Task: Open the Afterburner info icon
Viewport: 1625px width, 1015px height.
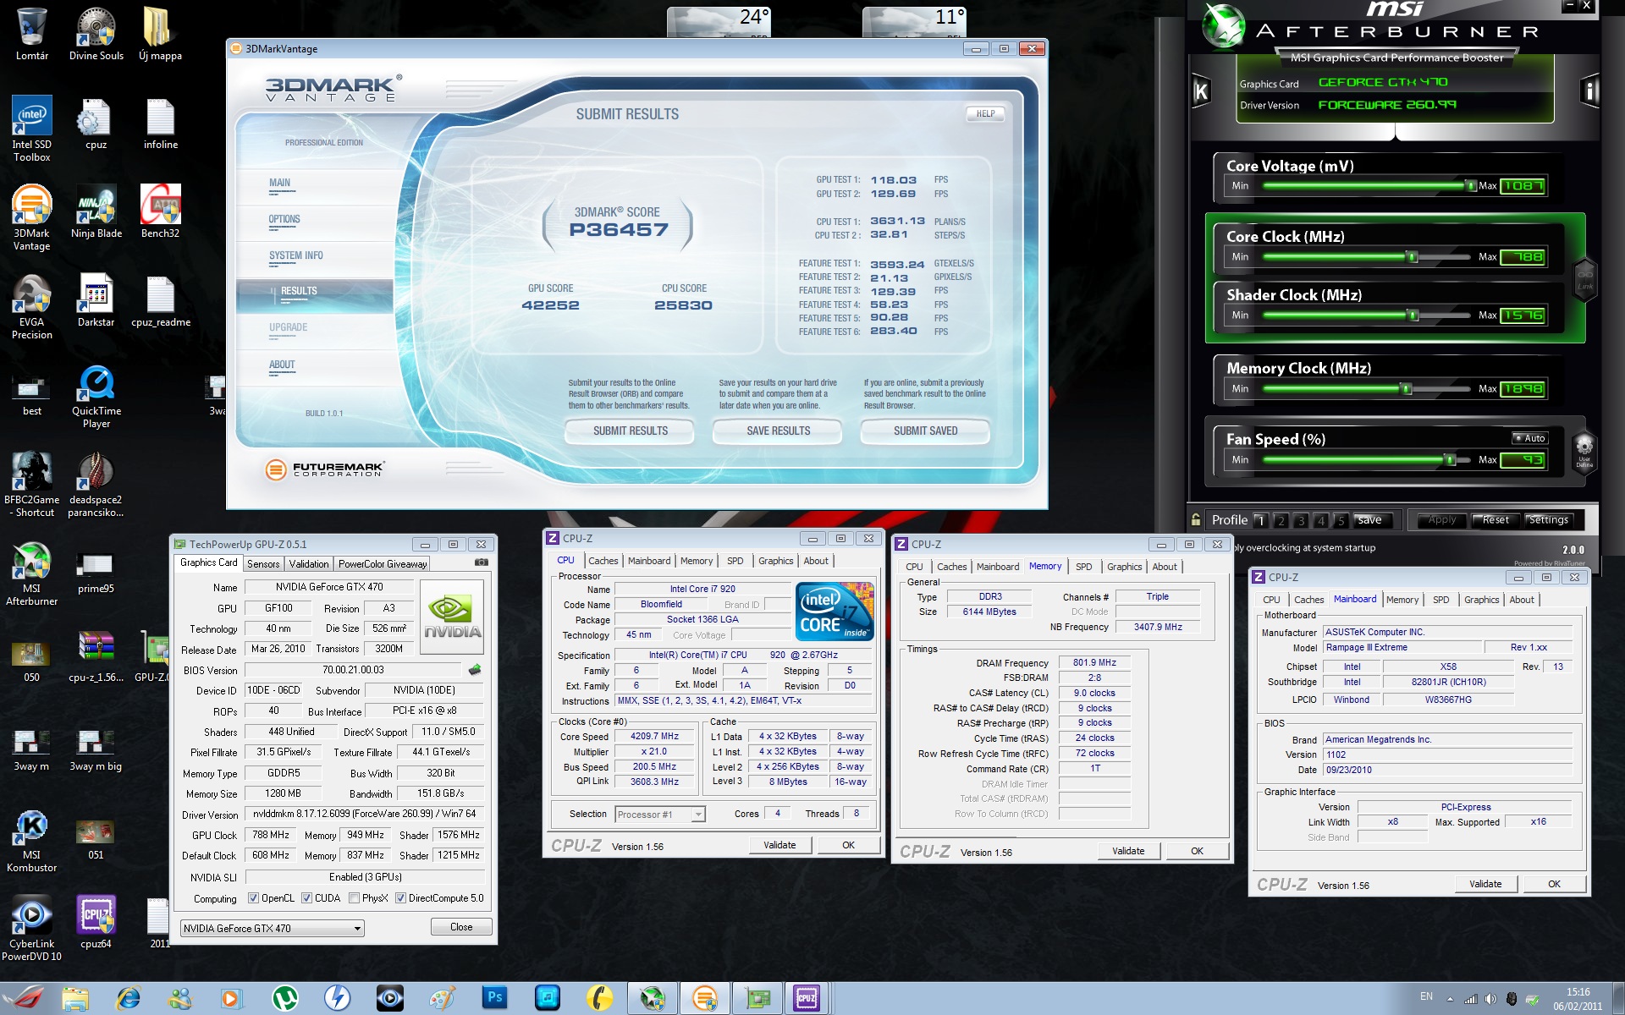Action: (1590, 91)
